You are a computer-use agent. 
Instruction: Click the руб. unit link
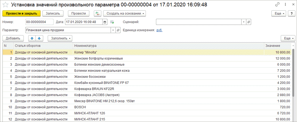(159, 30)
